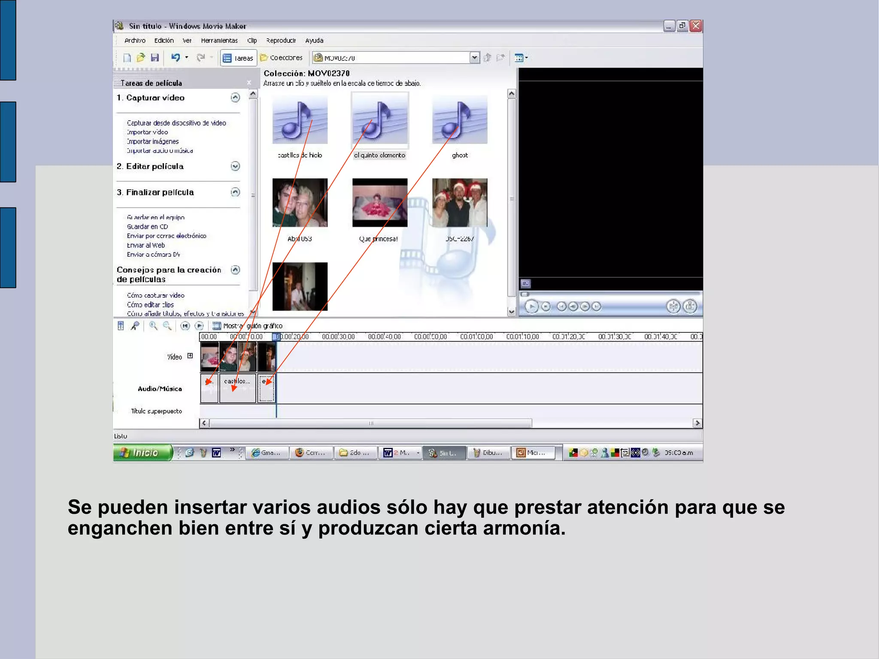Select the Que princesa! video clip
Viewport: 879px width, 659px height.
click(x=380, y=203)
